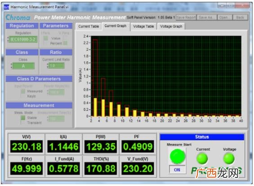
Task: Toggle the Stable/Transient measurement mode switch
Action: (23, 120)
